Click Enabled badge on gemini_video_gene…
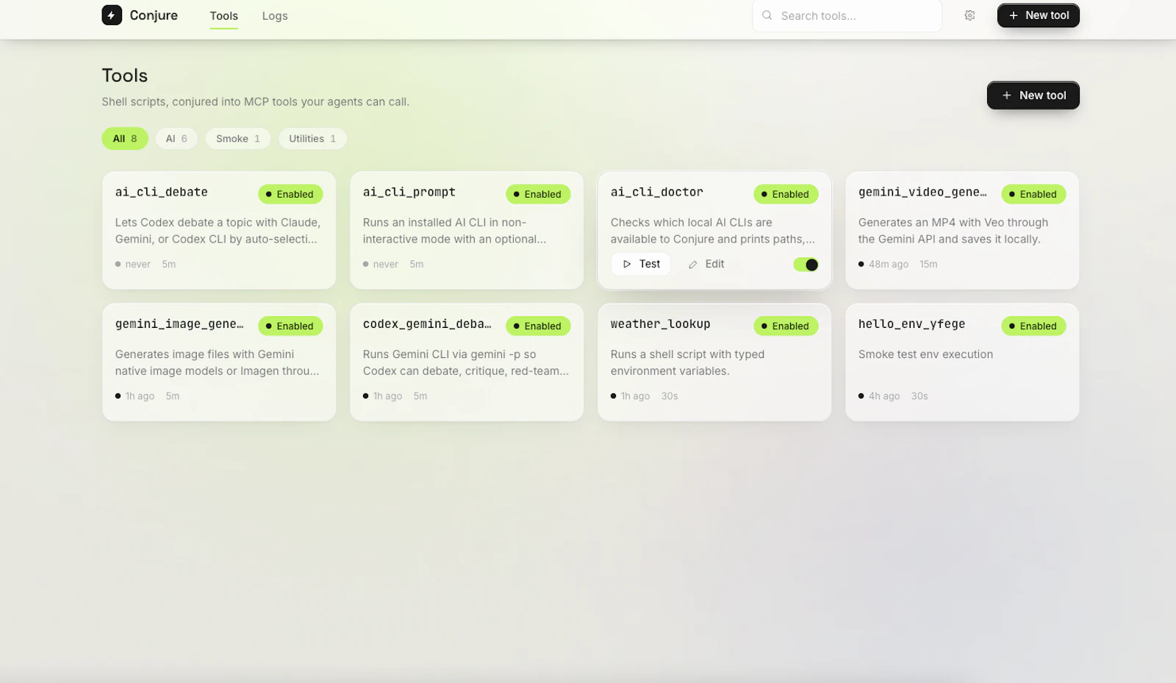 tap(1033, 194)
